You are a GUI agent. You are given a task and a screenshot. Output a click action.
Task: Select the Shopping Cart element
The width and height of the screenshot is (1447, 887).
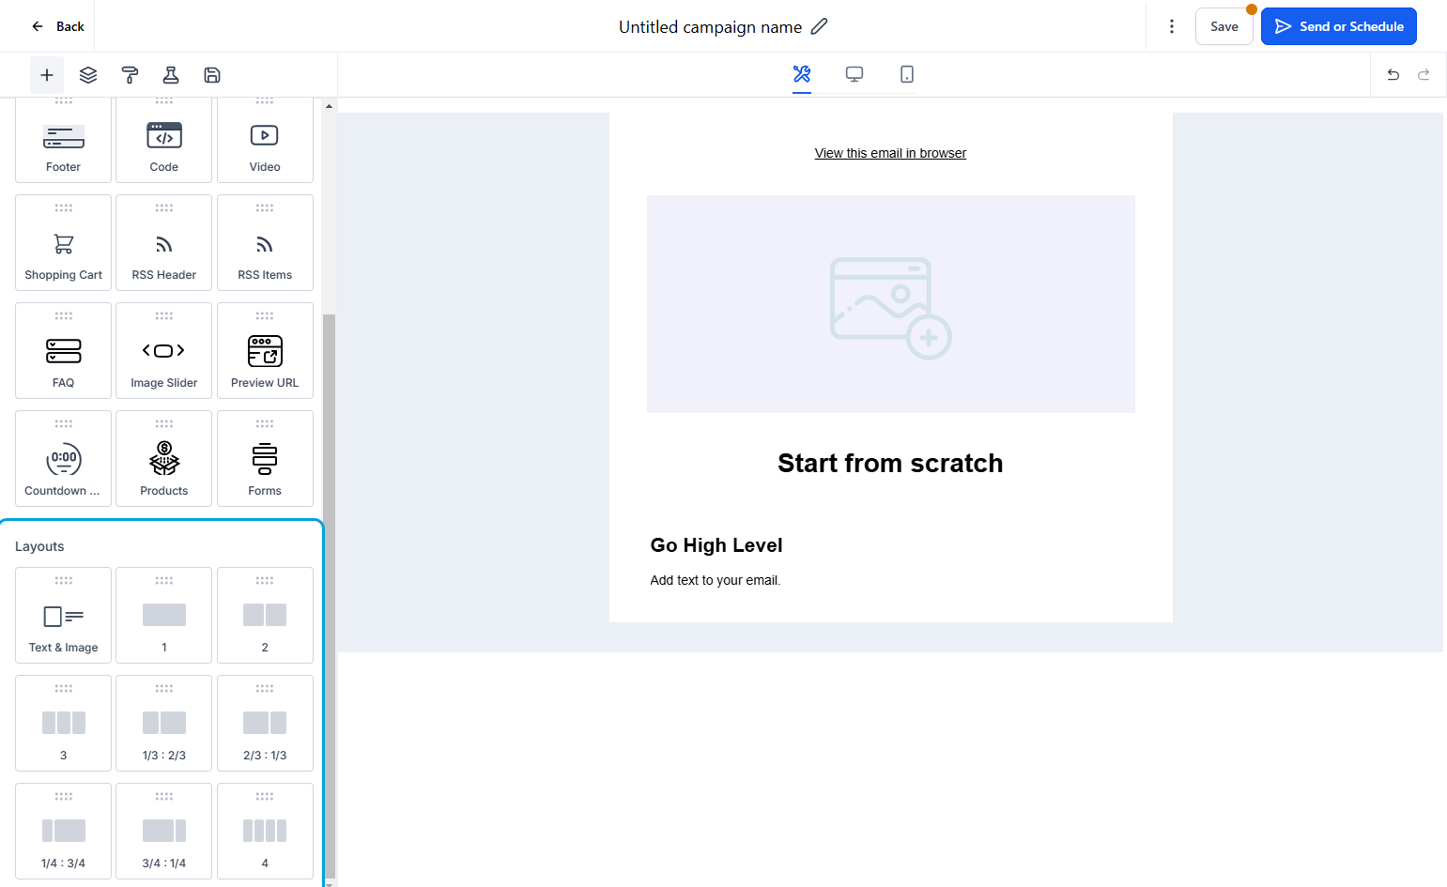tap(63, 242)
